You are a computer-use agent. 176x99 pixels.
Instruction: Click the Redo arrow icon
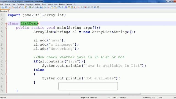click(x=33, y=7)
